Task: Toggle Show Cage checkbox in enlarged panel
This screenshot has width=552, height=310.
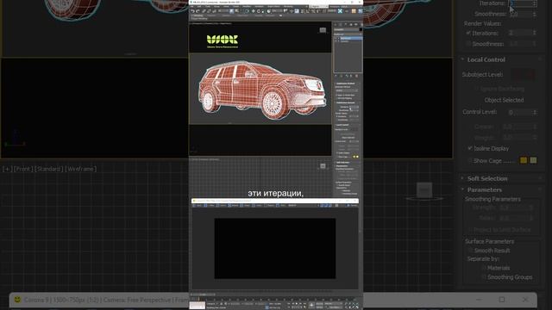Action: (x=470, y=161)
